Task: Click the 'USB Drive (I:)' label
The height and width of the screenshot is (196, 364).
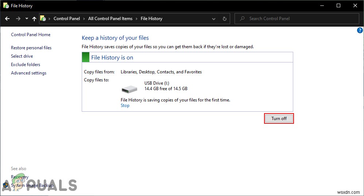Action: [x=157, y=83]
